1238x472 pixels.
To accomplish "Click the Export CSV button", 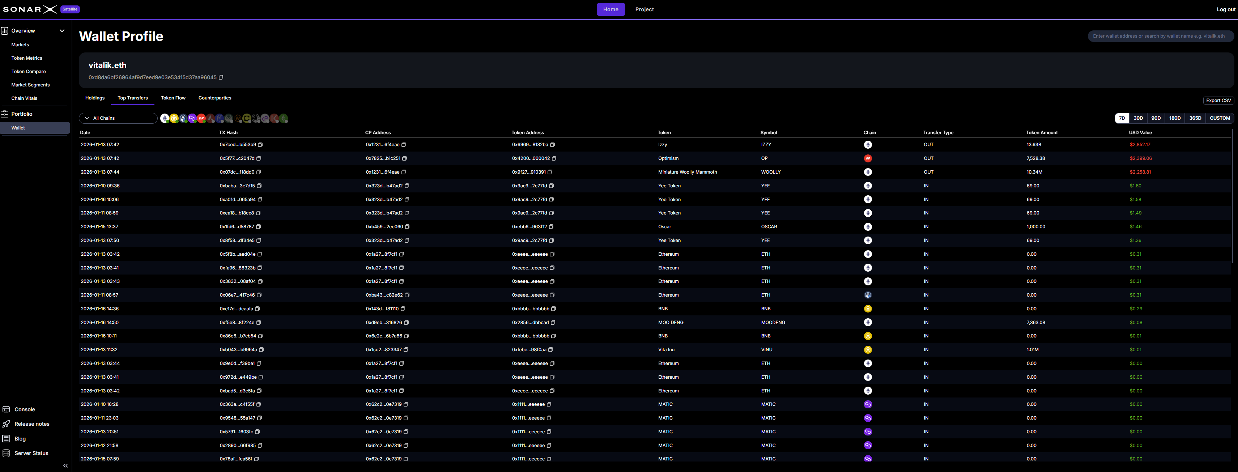I will [x=1218, y=101].
